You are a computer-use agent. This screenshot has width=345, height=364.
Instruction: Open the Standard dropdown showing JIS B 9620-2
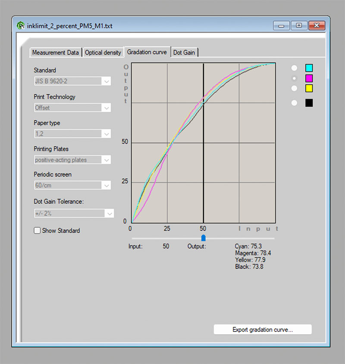tap(107, 81)
